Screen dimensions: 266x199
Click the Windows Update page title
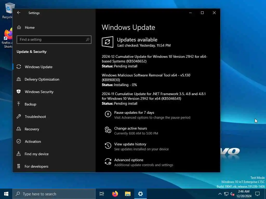128,27
